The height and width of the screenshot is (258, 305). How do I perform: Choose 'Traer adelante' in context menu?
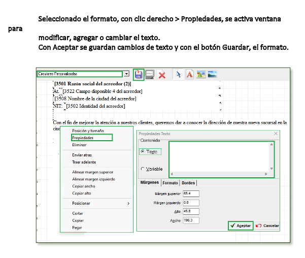[x=84, y=162]
